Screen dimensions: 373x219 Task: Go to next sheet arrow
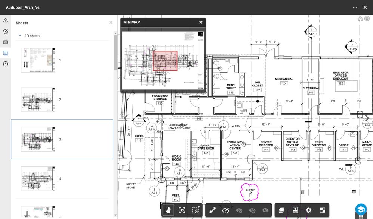(367, 118)
